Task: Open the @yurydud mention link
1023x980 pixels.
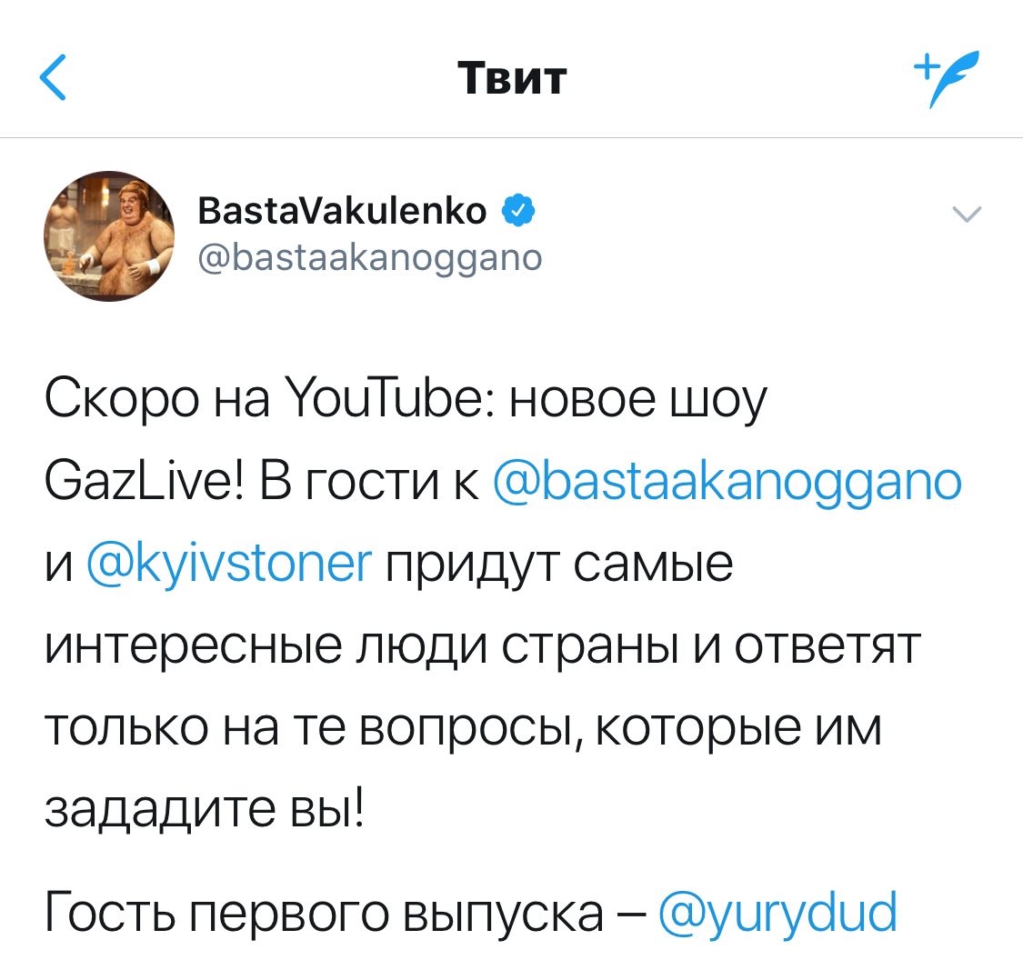Action: 777,913
